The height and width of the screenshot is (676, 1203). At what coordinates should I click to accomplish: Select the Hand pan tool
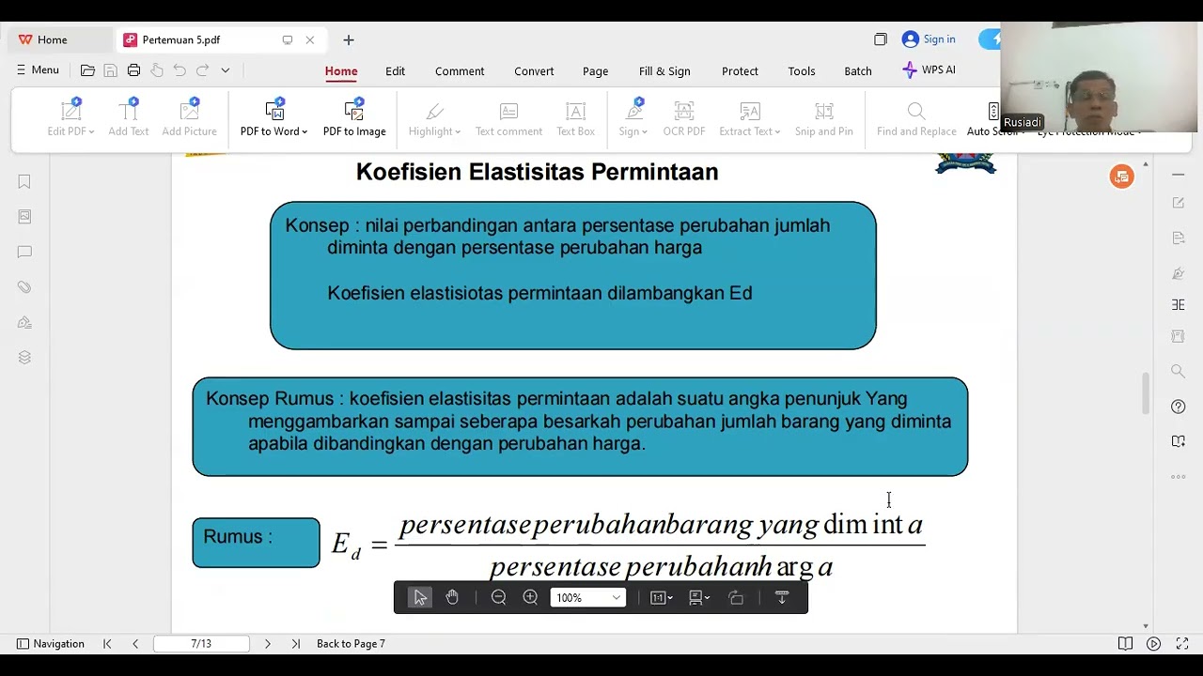pyautogui.click(x=452, y=597)
